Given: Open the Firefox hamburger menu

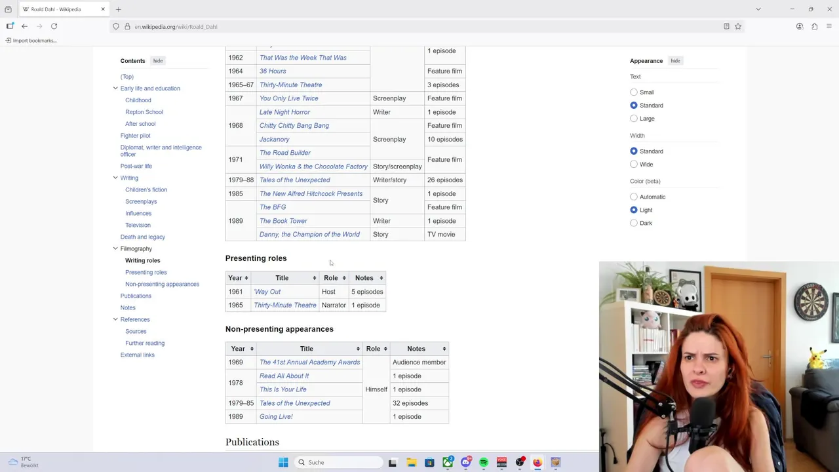Looking at the screenshot, I should pos(829,26).
